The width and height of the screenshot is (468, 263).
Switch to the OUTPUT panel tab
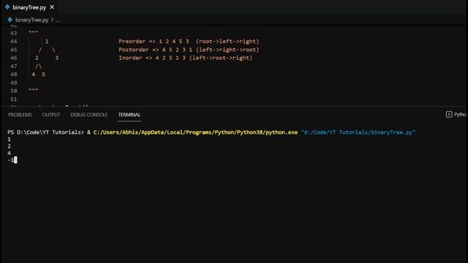point(51,115)
